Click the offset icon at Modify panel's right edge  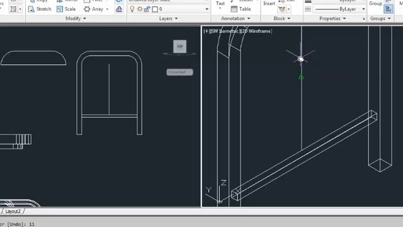(119, 9)
